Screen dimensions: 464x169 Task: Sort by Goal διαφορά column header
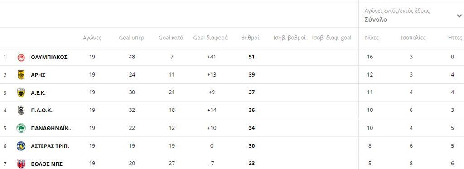(211, 38)
